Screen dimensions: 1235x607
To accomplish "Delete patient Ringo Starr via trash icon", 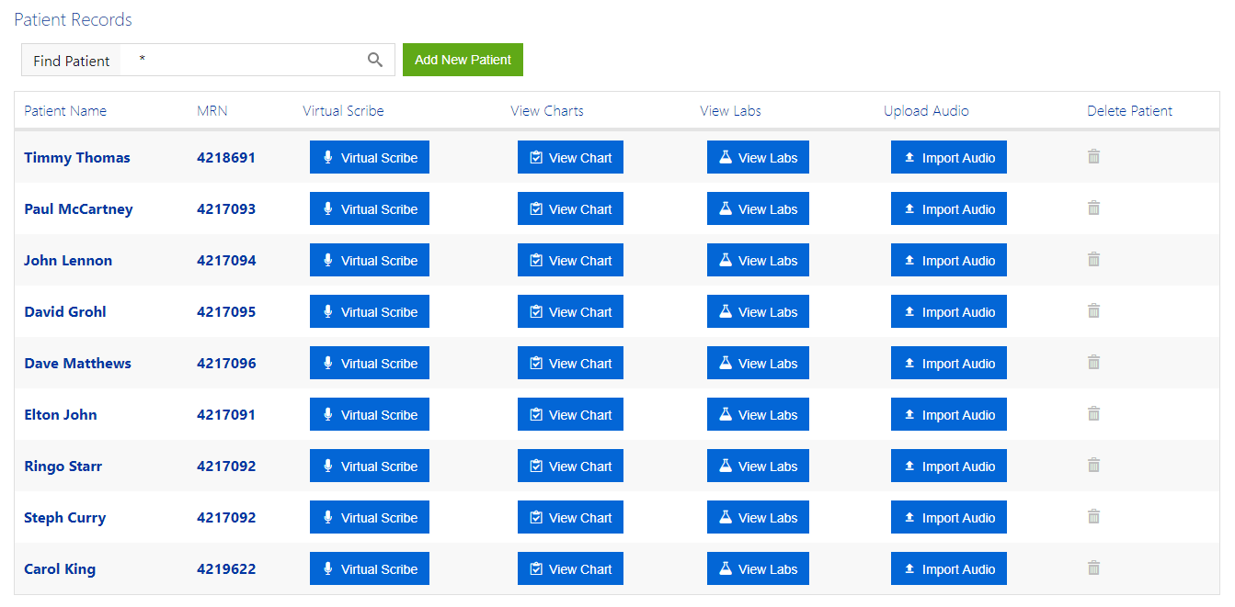I will point(1093,466).
